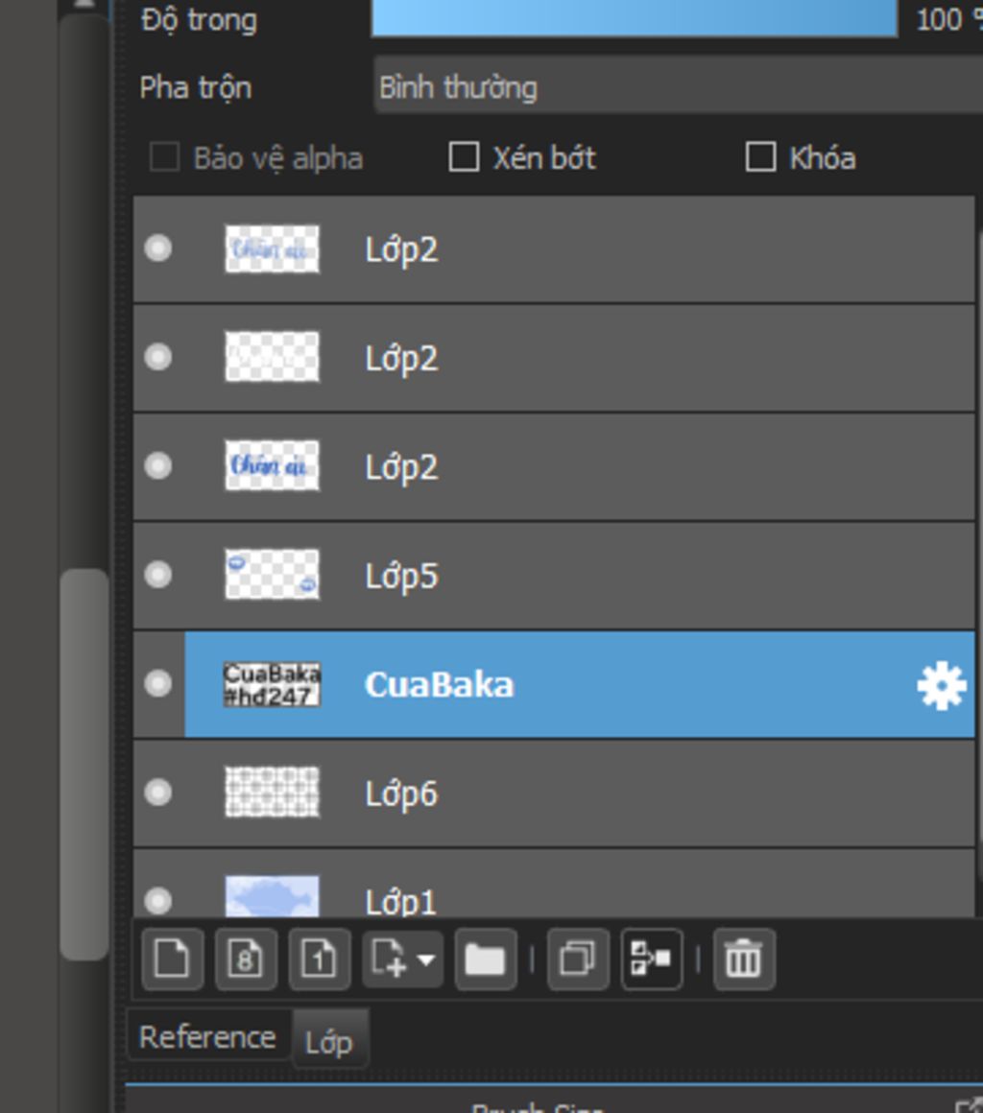The image size is (983, 1113).
Task: Add a new 1-bit layer
Action: pyautogui.click(x=319, y=959)
